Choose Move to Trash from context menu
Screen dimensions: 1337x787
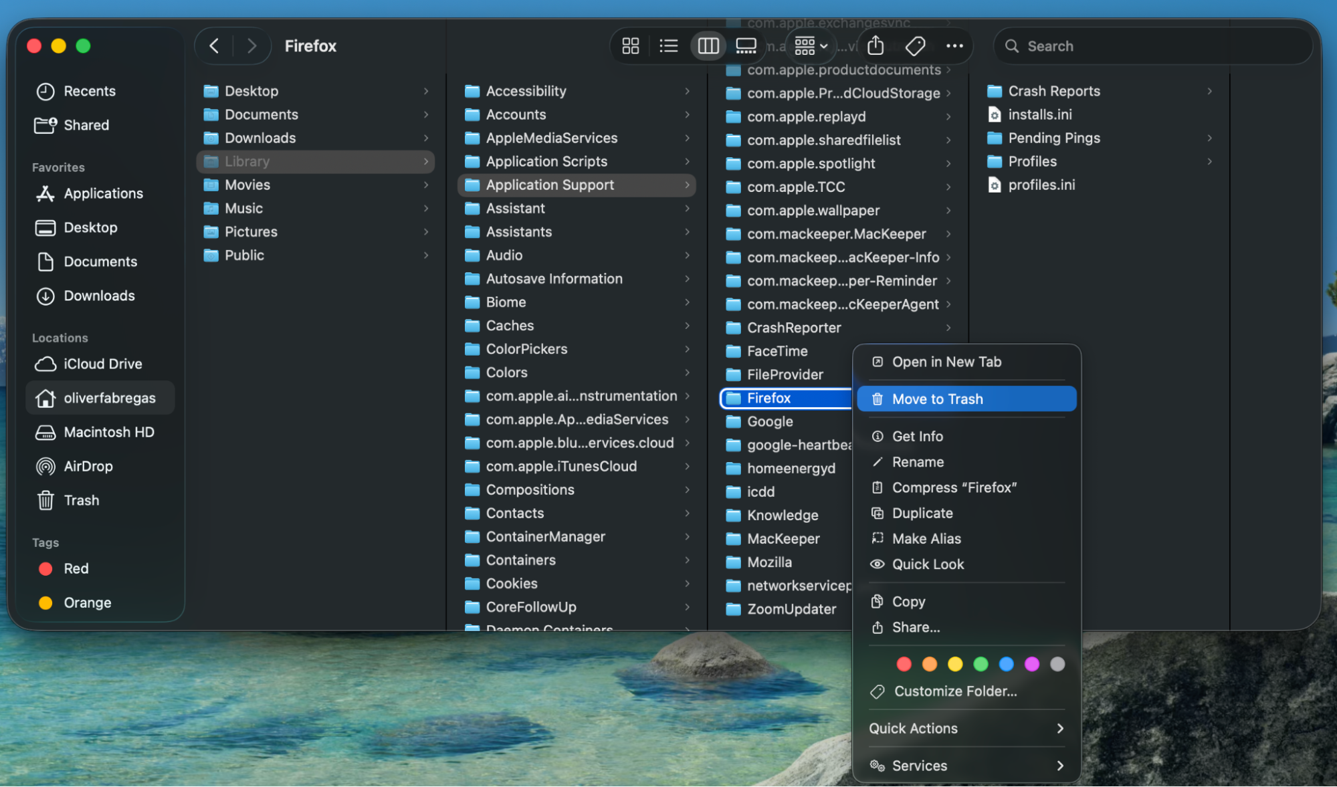tap(937, 399)
